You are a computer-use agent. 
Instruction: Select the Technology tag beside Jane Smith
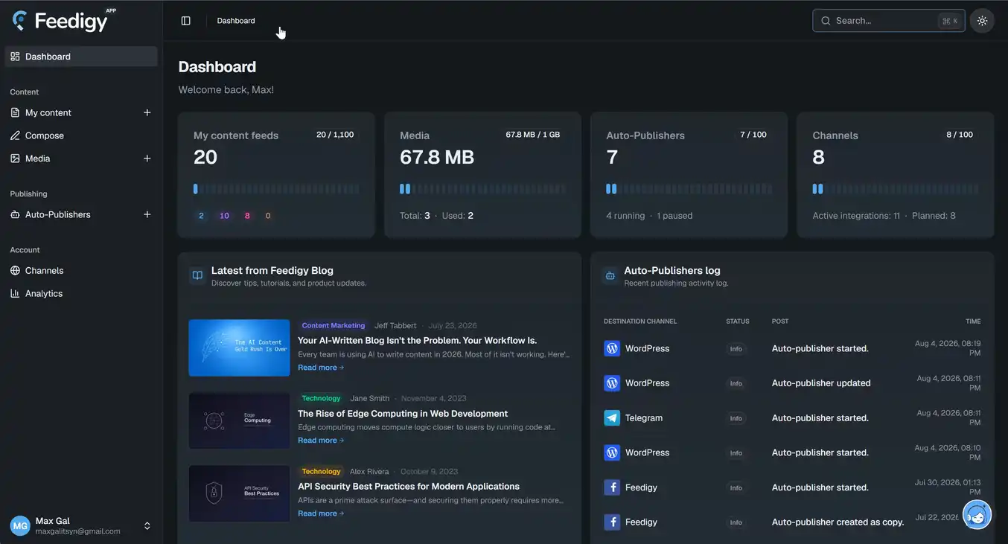(321, 398)
